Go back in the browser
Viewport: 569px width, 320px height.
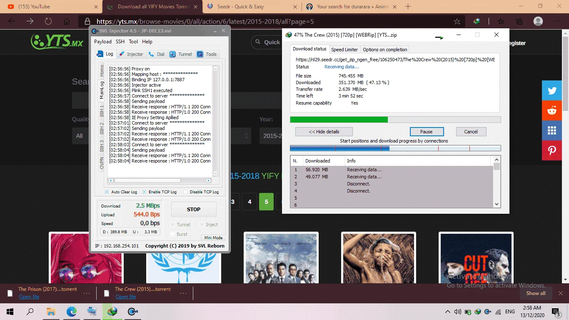(x=12, y=21)
